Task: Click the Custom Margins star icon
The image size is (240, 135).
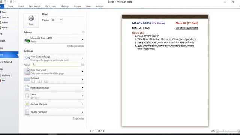Action: pos(27,104)
